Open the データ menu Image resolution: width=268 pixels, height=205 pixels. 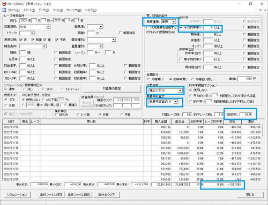[44, 10]
